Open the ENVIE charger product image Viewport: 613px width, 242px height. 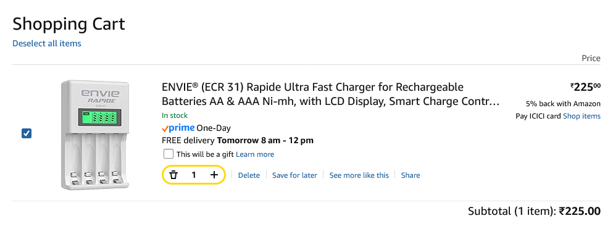[x=95, y=135]
